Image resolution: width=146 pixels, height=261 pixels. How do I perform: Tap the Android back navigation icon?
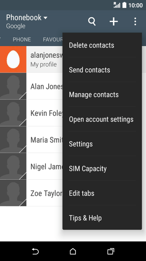pyautogui.click(x=35, y=251)
